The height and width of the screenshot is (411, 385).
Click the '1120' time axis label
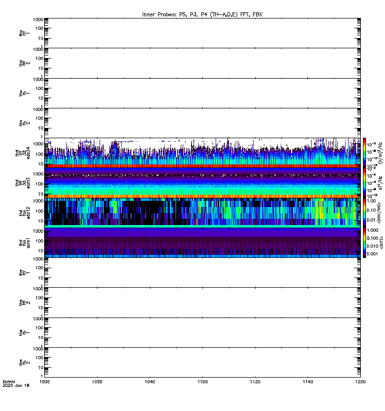[255, 382]
